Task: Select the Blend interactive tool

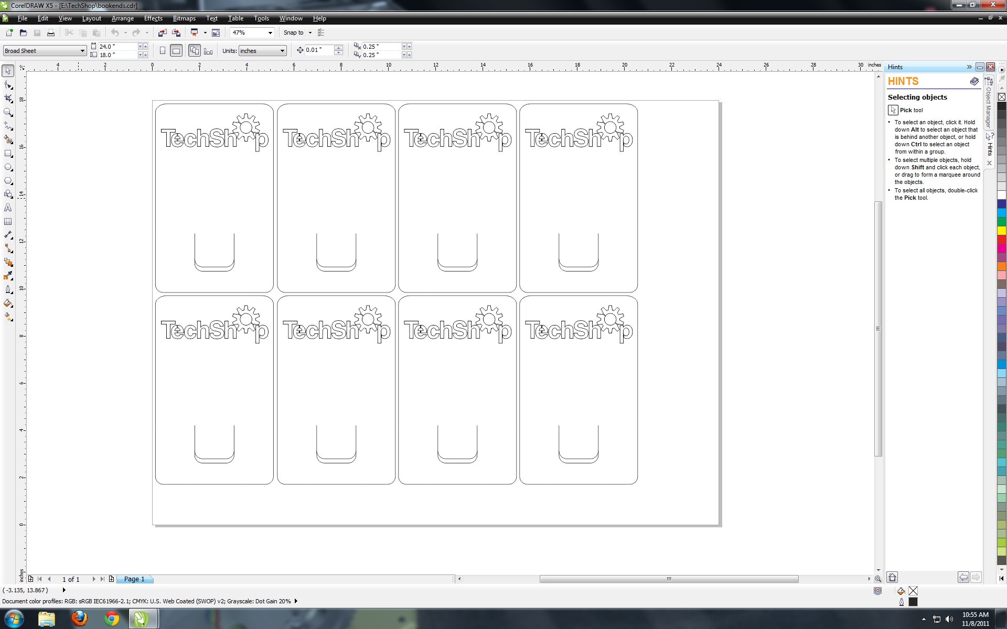Action: tap(8, 263)
